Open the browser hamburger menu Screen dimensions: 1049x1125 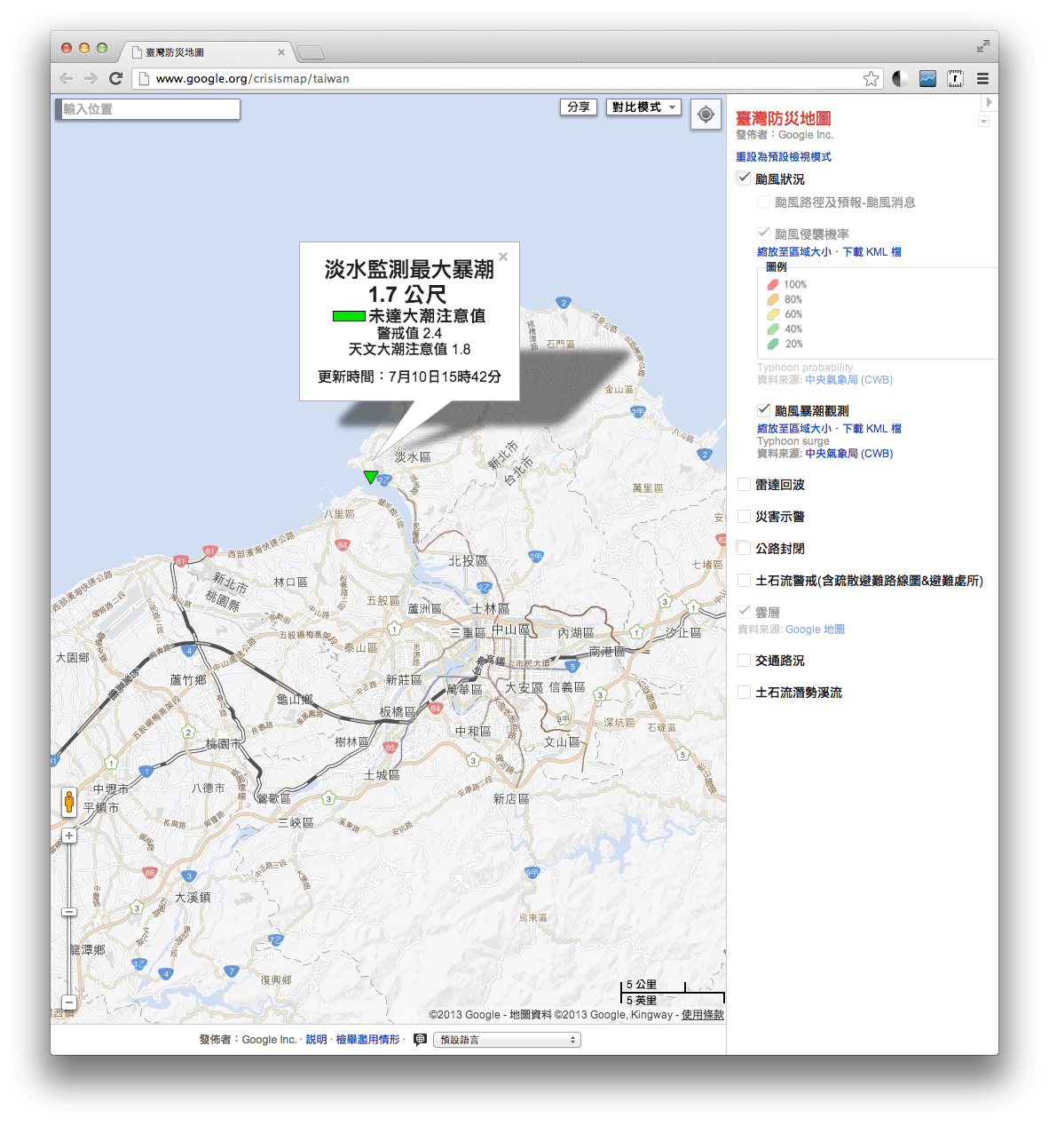click(x=982, y=78)
